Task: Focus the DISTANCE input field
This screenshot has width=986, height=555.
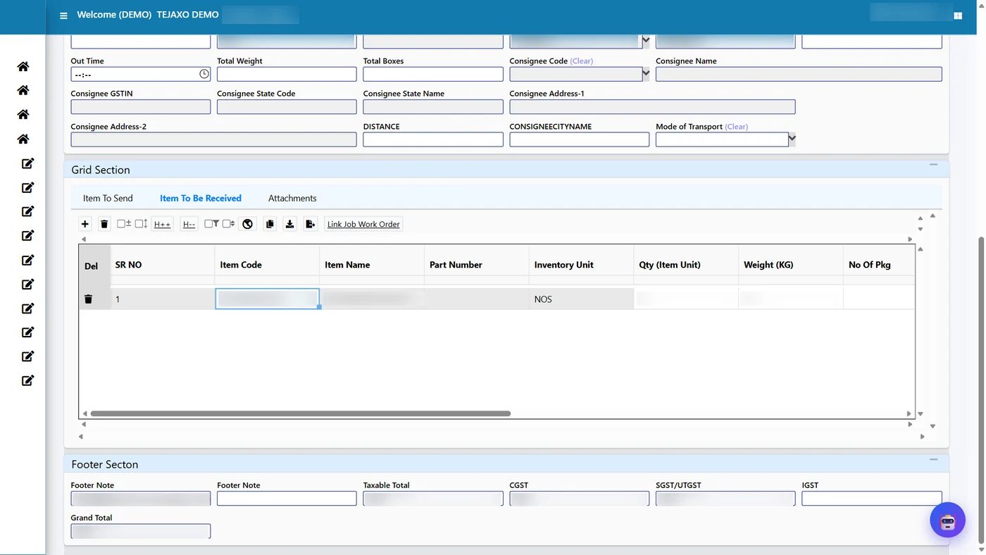Action: tap(433, 139)
